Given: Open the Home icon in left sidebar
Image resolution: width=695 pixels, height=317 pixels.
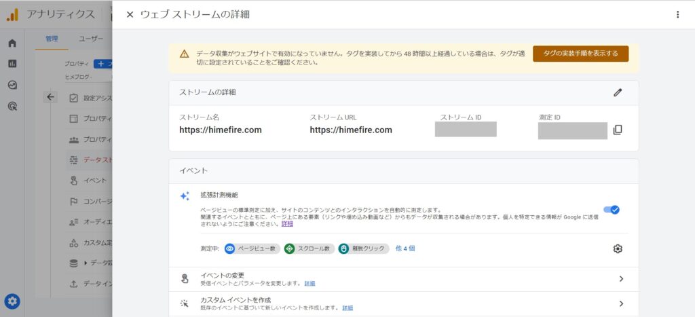Looking at the screenshot, I should tap(12, 43).
